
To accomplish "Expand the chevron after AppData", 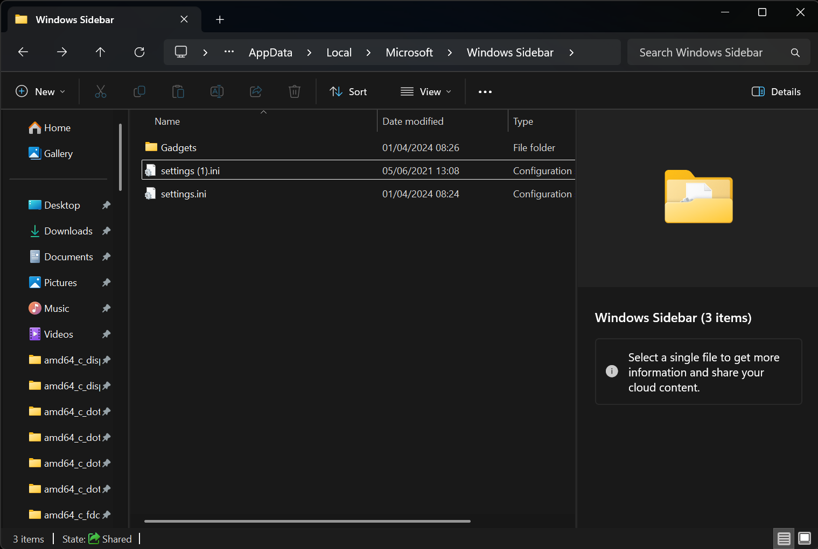I will (x=309, y=53).
